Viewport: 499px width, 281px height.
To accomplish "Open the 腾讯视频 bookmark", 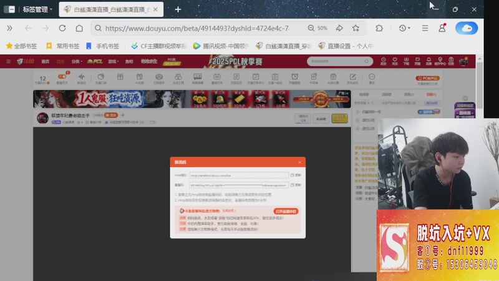I will click(x=221, y=46).
